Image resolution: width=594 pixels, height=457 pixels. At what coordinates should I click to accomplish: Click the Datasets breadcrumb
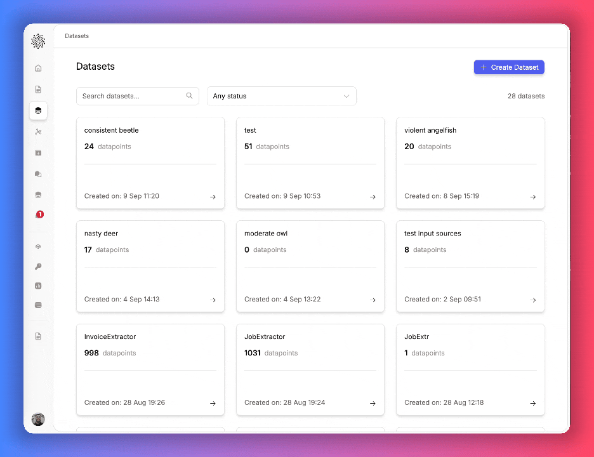point(77,36)
